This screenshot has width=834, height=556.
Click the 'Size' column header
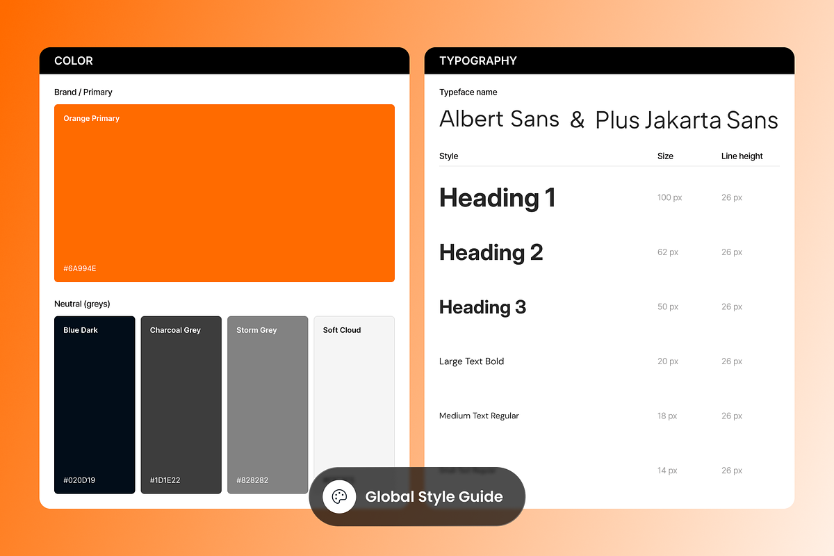(x=665, y=156)
